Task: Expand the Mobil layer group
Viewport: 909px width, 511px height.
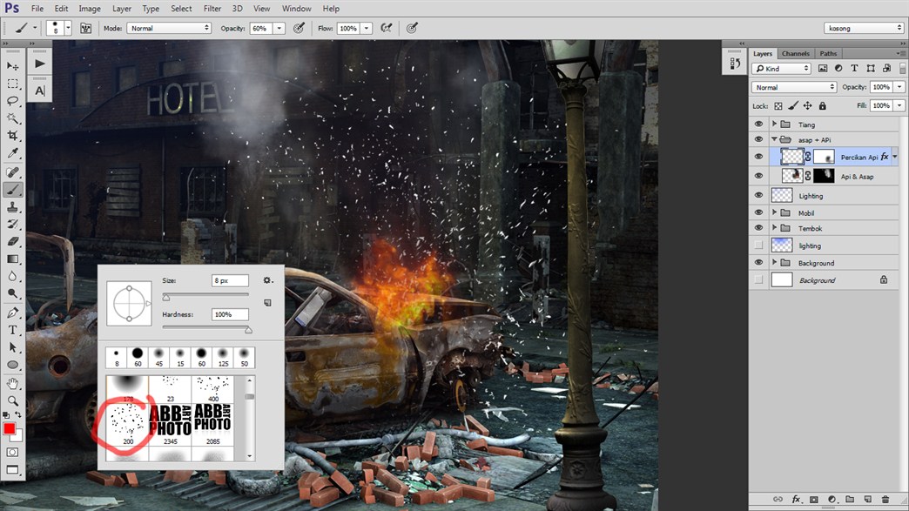Action: 774,212
